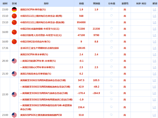Open chart icon for EIA原油库存变动 row
Viewport: 158px width, 118px height.
tap(154, 80)
